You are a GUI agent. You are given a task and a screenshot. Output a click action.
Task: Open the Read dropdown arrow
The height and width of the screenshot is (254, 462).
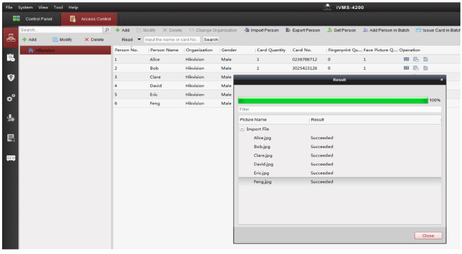point(139,39)
